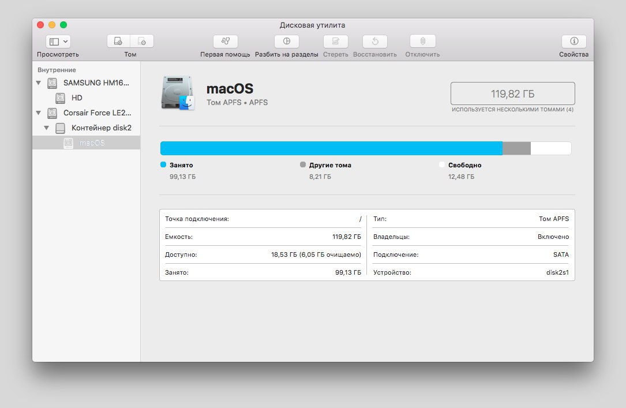Image resolution: width=626 pixels, height=408 pixels.
Task: Click the macOS volume title text
Action: pos(230,89)
